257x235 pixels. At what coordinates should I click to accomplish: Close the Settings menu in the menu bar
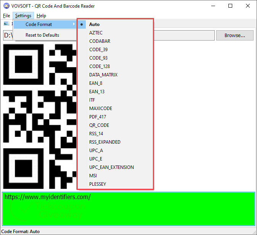[23, 16]
